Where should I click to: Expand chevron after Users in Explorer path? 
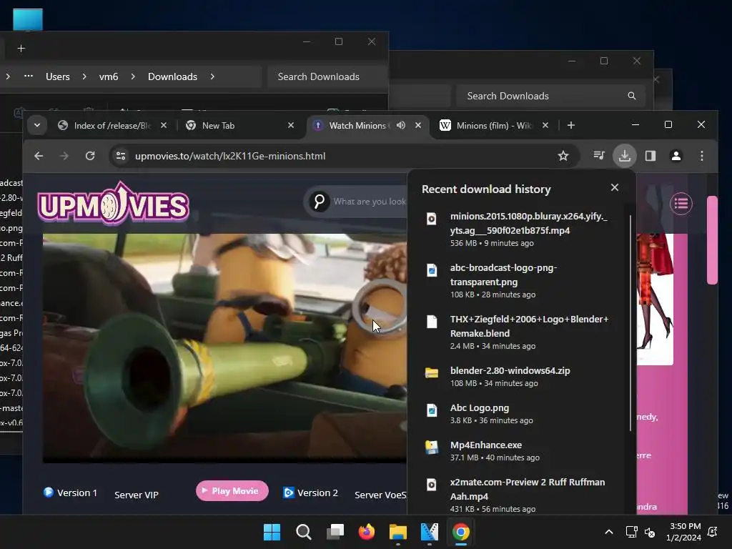[84, 76]
